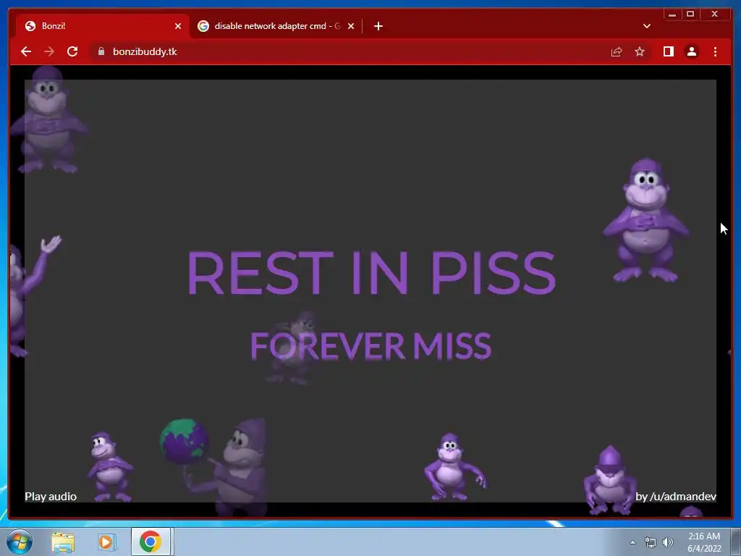
Task: Open the Chrome profile menu
Action: [691, 51]
